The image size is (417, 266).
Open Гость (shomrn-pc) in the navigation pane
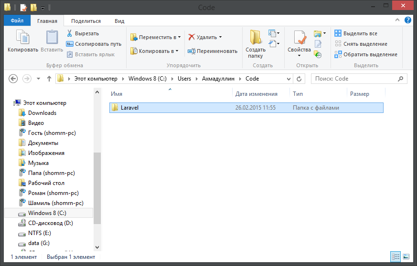pyautogui.click(x=52, y=133)
